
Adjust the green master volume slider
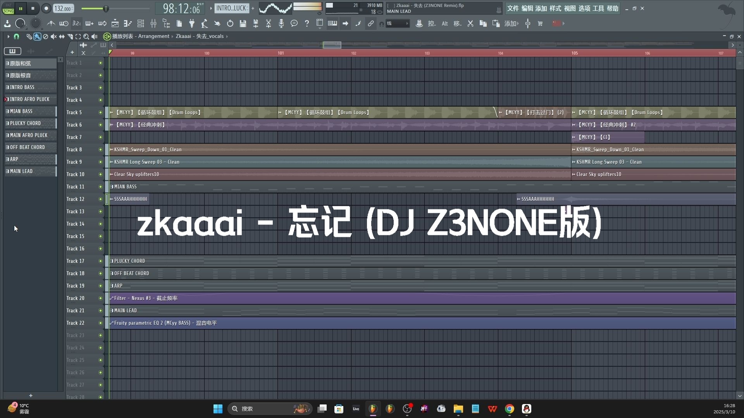105,9
